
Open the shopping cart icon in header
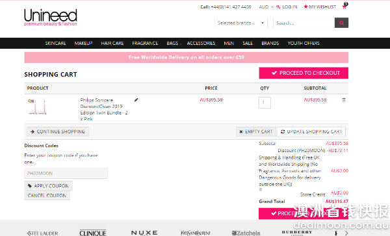344,6
